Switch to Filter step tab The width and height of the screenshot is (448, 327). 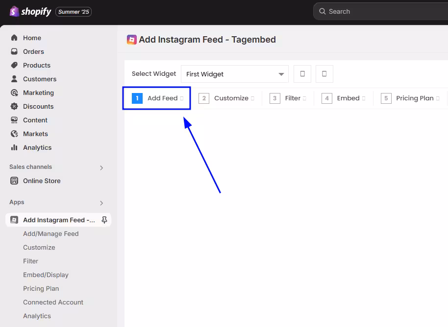(288, 98)
